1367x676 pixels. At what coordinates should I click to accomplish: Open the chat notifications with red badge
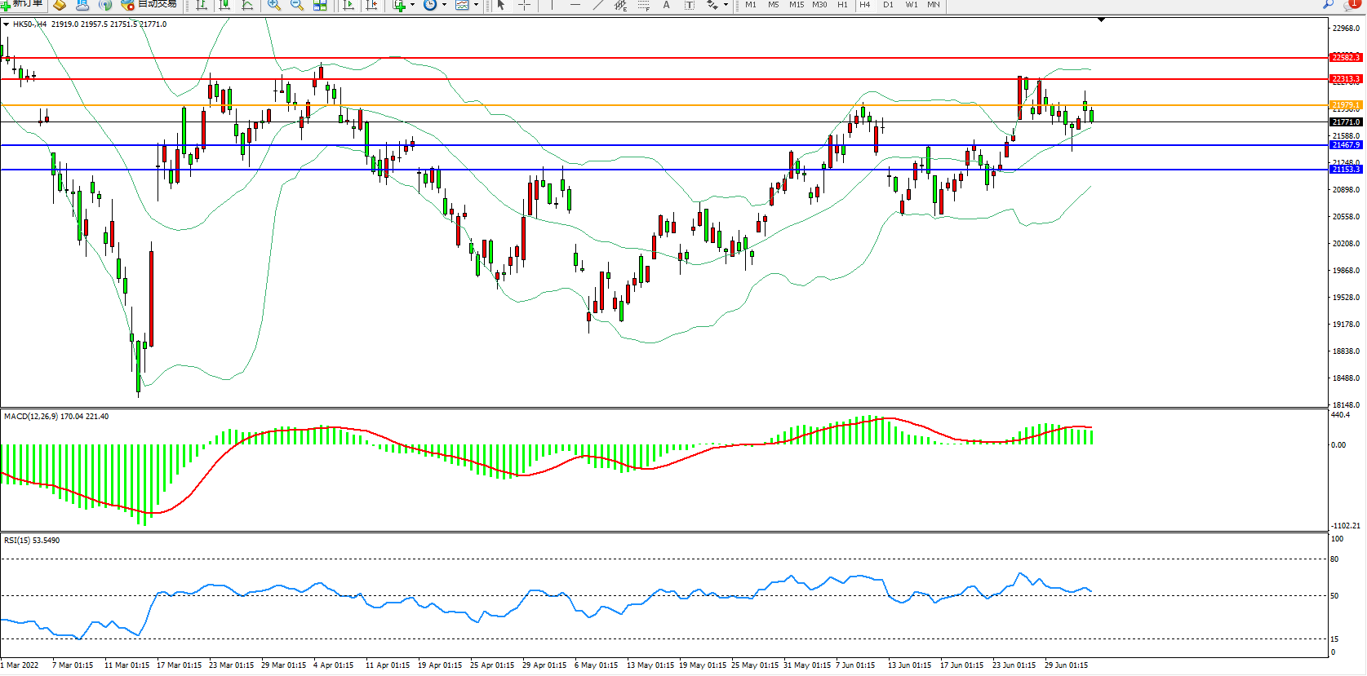(x=1351, y=5)
